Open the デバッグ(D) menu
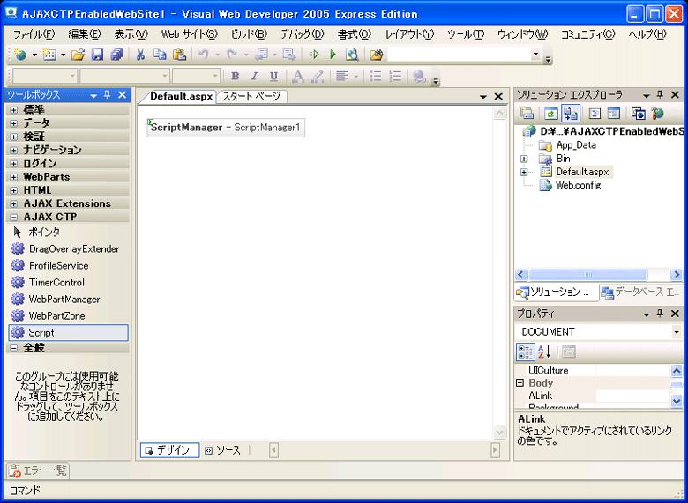Viewport: 688px width, 503px height. 302,34
